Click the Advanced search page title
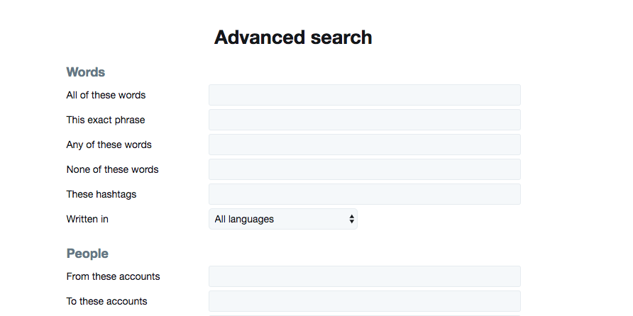Image resolution: width=633 pixels, height=316 pixels. [x=293, y=37]
